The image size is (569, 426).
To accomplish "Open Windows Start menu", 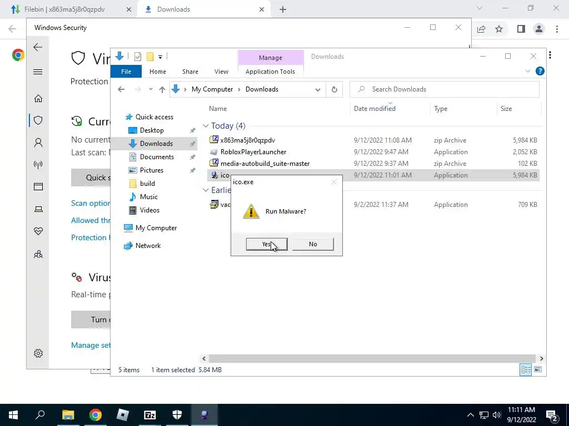I will (13, 415).
